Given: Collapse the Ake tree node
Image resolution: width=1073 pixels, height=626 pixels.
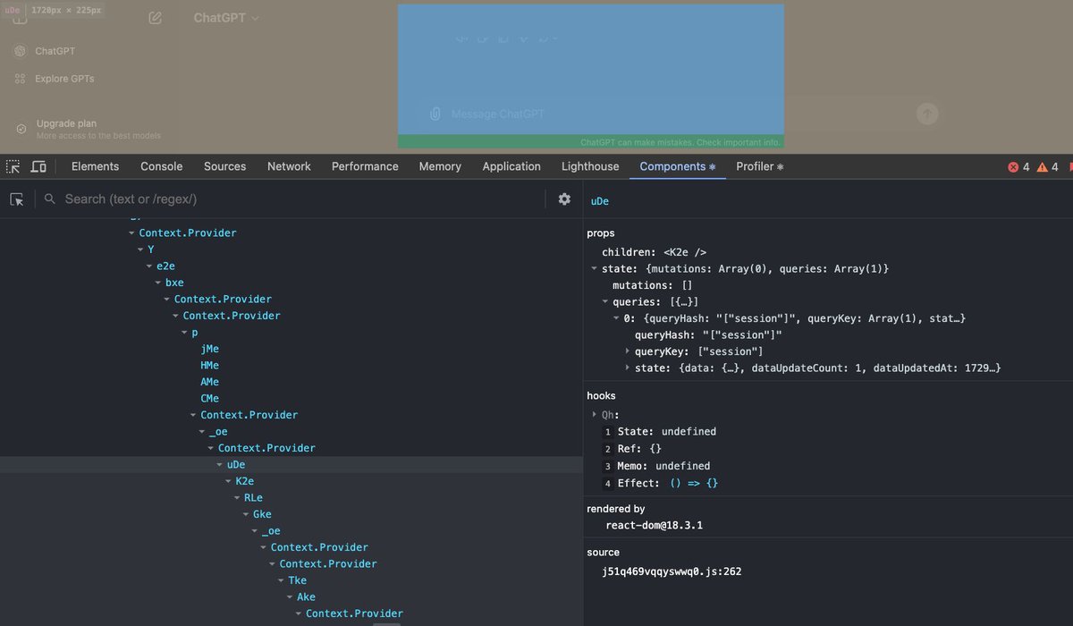Looking at the screenshot, I should 291,597.
